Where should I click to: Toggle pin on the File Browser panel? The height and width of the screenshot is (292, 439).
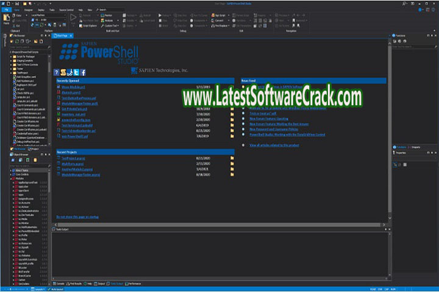coord(46,36)
